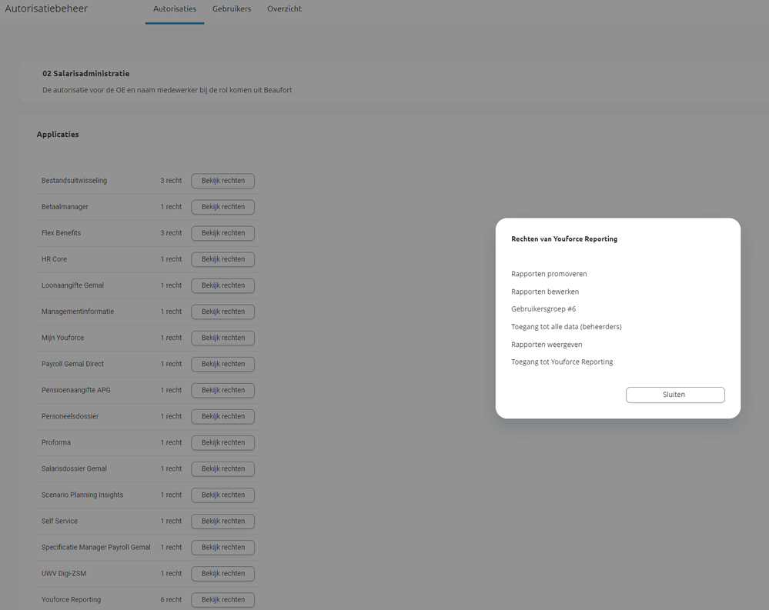This screenshot has width=769, height=610.
Task: View Self Service rights
Action: click(222, 522)
